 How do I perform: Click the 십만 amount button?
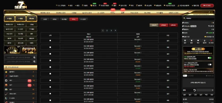(201, 95)
